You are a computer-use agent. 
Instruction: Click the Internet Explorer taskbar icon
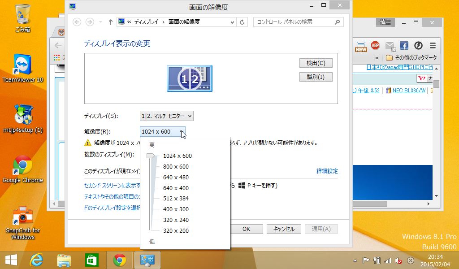[x=36, y=260]
